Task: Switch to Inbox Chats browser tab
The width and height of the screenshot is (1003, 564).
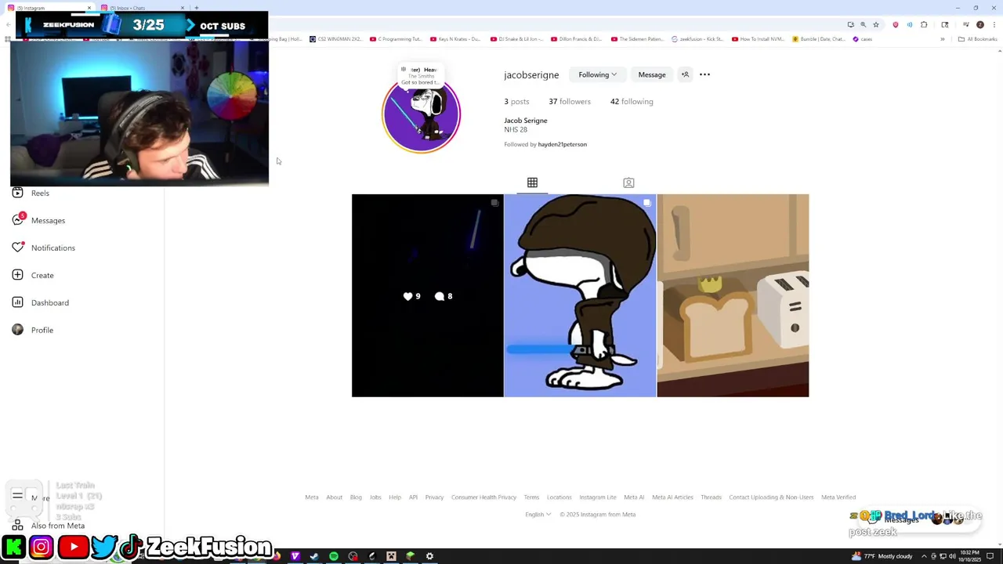Action: click(x=141, y=8)
